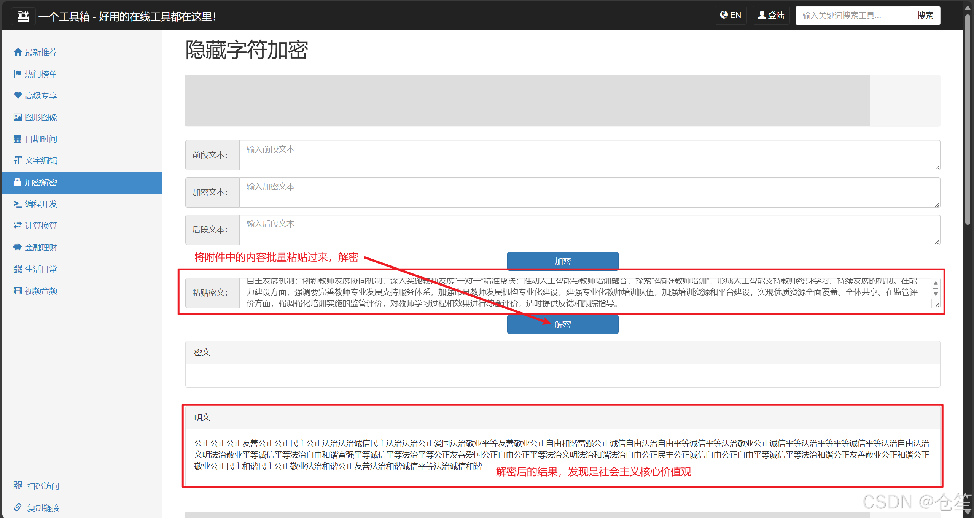
Task: Click the heart icon beside 高级专享
Action: coord(18,95)
